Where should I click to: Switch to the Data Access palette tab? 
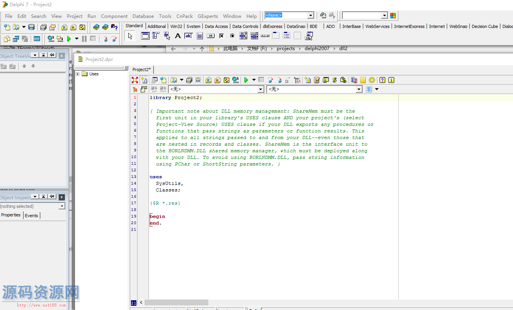(x=216, y=26)
